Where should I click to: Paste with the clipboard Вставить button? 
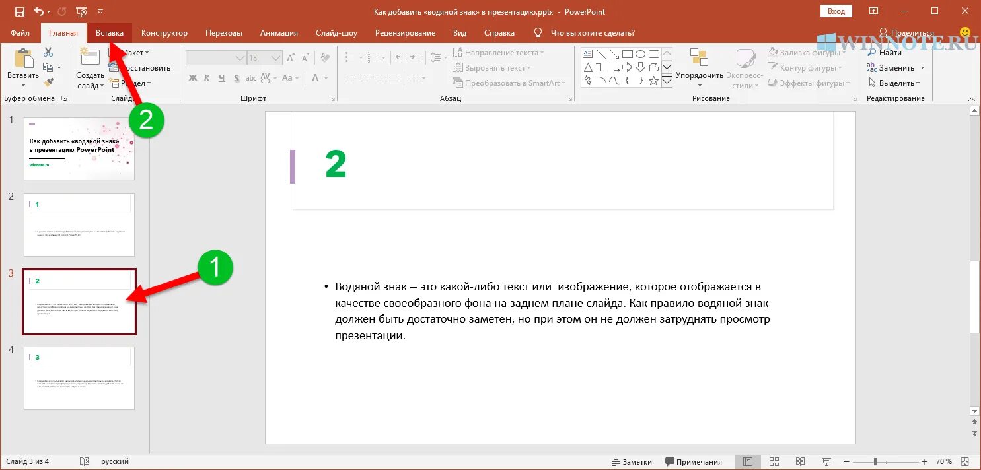pyautogui.click(x=23, y=68)
